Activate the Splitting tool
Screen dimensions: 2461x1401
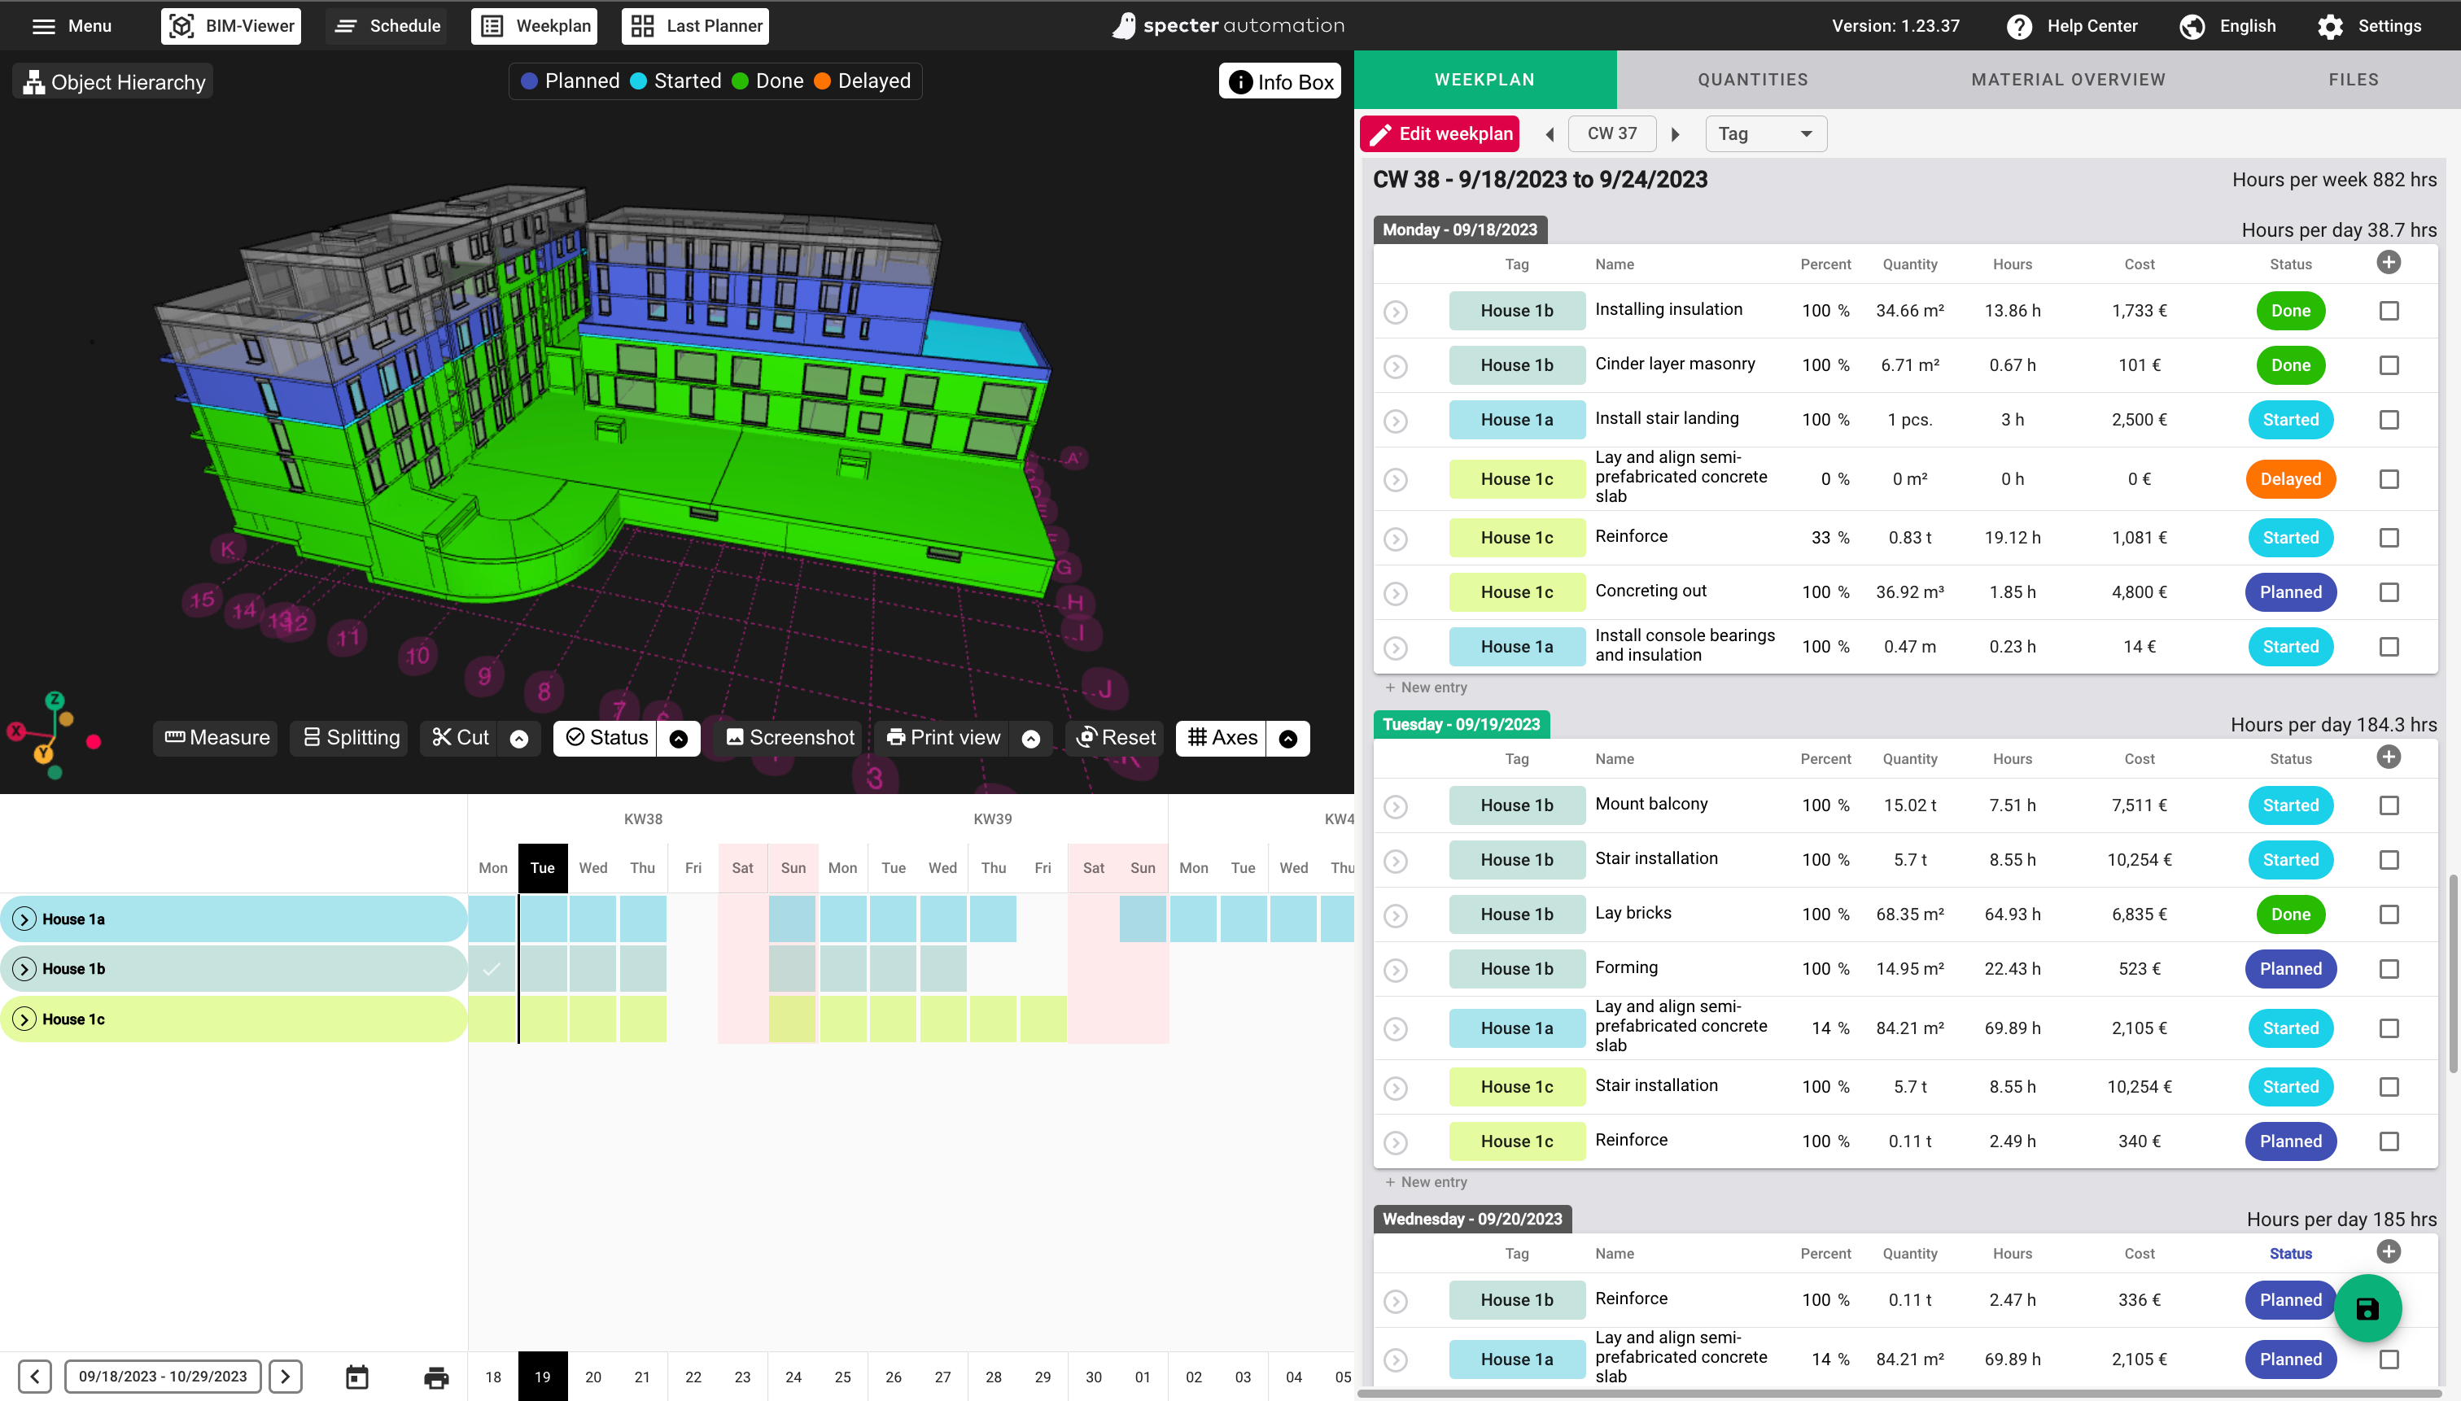click(350, 738)
